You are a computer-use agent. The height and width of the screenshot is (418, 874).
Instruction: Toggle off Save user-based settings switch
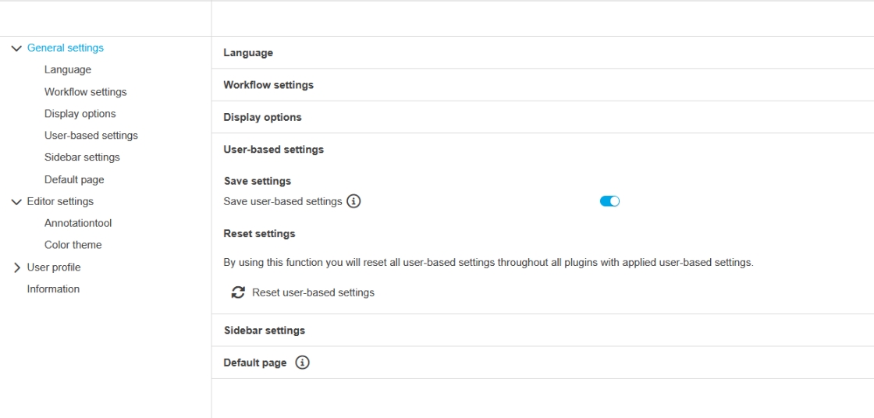[x=609, y=201]
